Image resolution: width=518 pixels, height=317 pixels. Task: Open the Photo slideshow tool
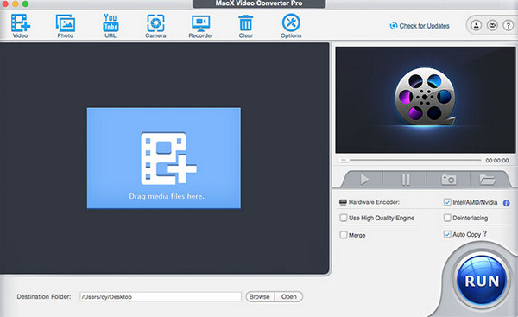65,25
